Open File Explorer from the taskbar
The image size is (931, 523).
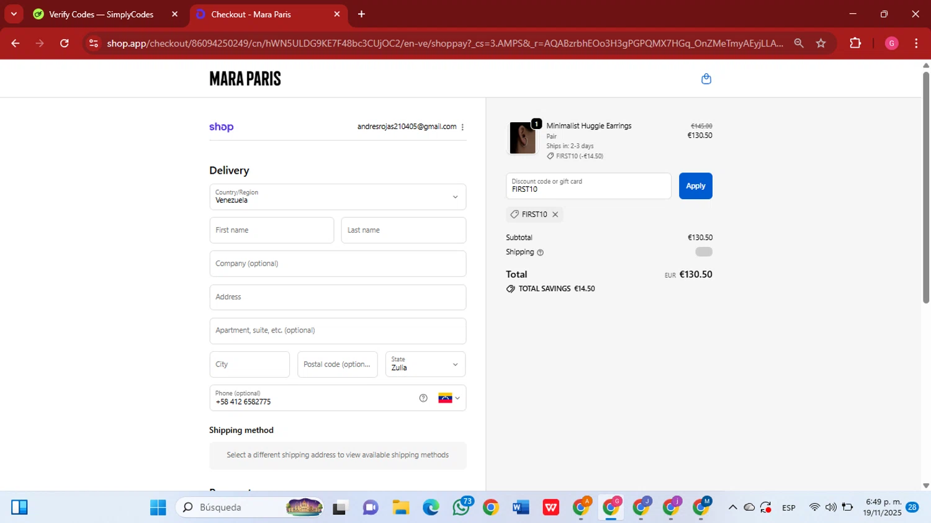point(401,507)
